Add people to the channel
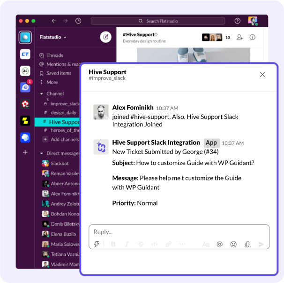The height and width of the screenshot is (283, 284). tap(239, 38)
